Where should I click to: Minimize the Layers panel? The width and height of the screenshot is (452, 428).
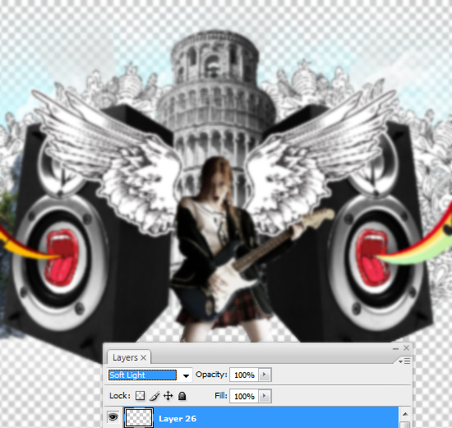tap(395, 349)
